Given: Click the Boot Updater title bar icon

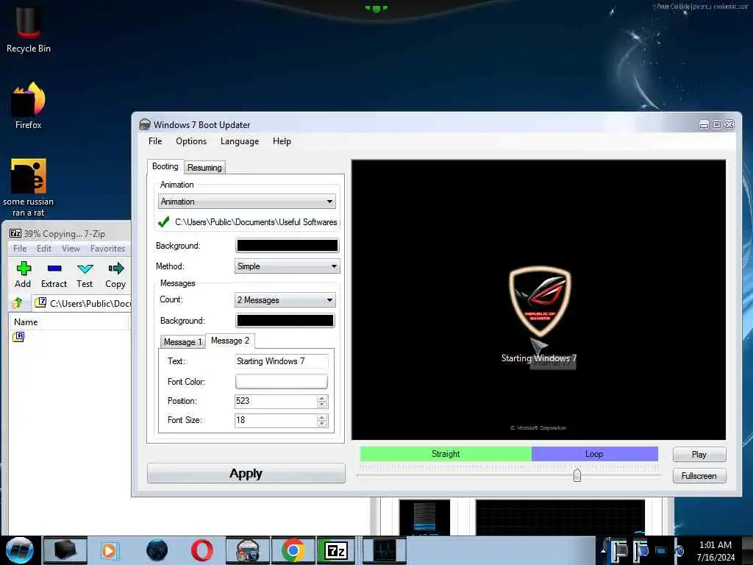Looking at the screenshot, I should tap(145, 125).
